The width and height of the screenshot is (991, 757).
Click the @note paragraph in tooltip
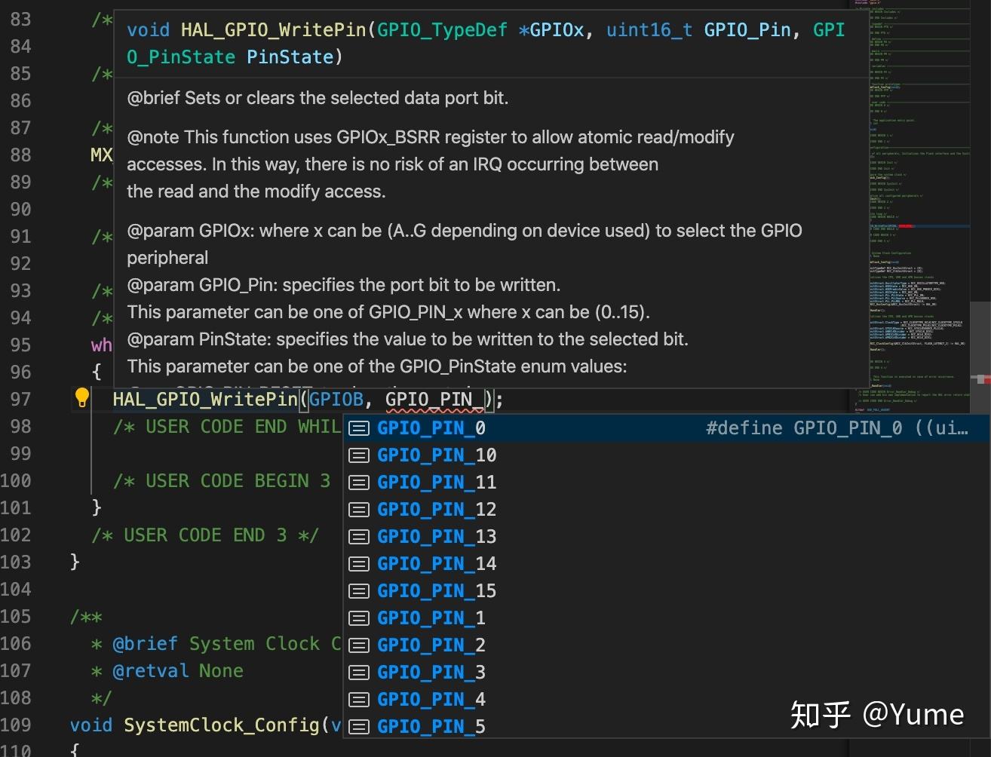click(431, 164)
